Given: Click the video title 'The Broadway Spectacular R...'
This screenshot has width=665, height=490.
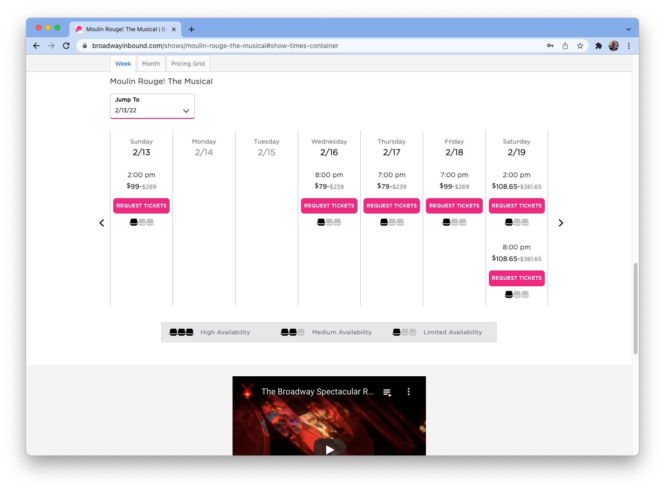Looking at the screenshot, I should point(317,392).
